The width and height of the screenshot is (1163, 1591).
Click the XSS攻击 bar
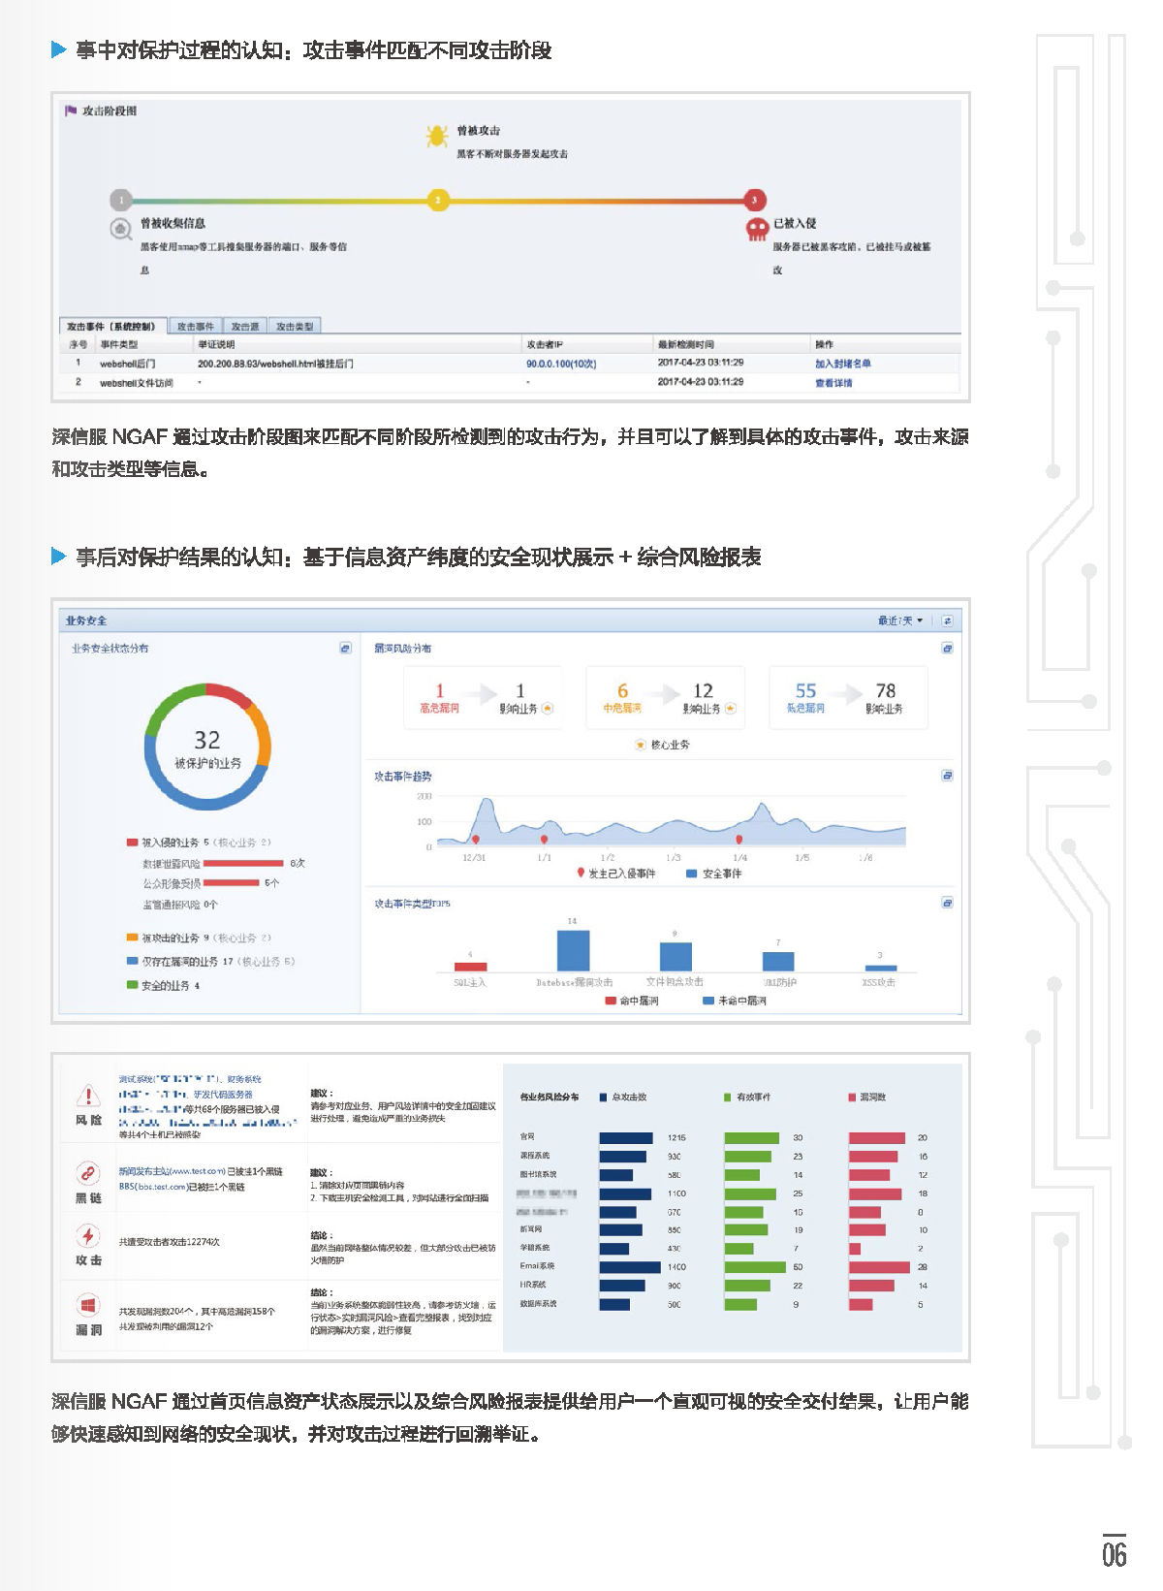[x=880, y=968]
